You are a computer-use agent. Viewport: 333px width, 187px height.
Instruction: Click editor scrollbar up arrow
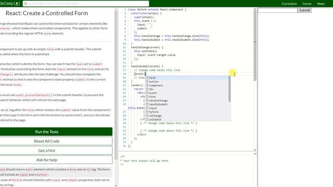255,9
